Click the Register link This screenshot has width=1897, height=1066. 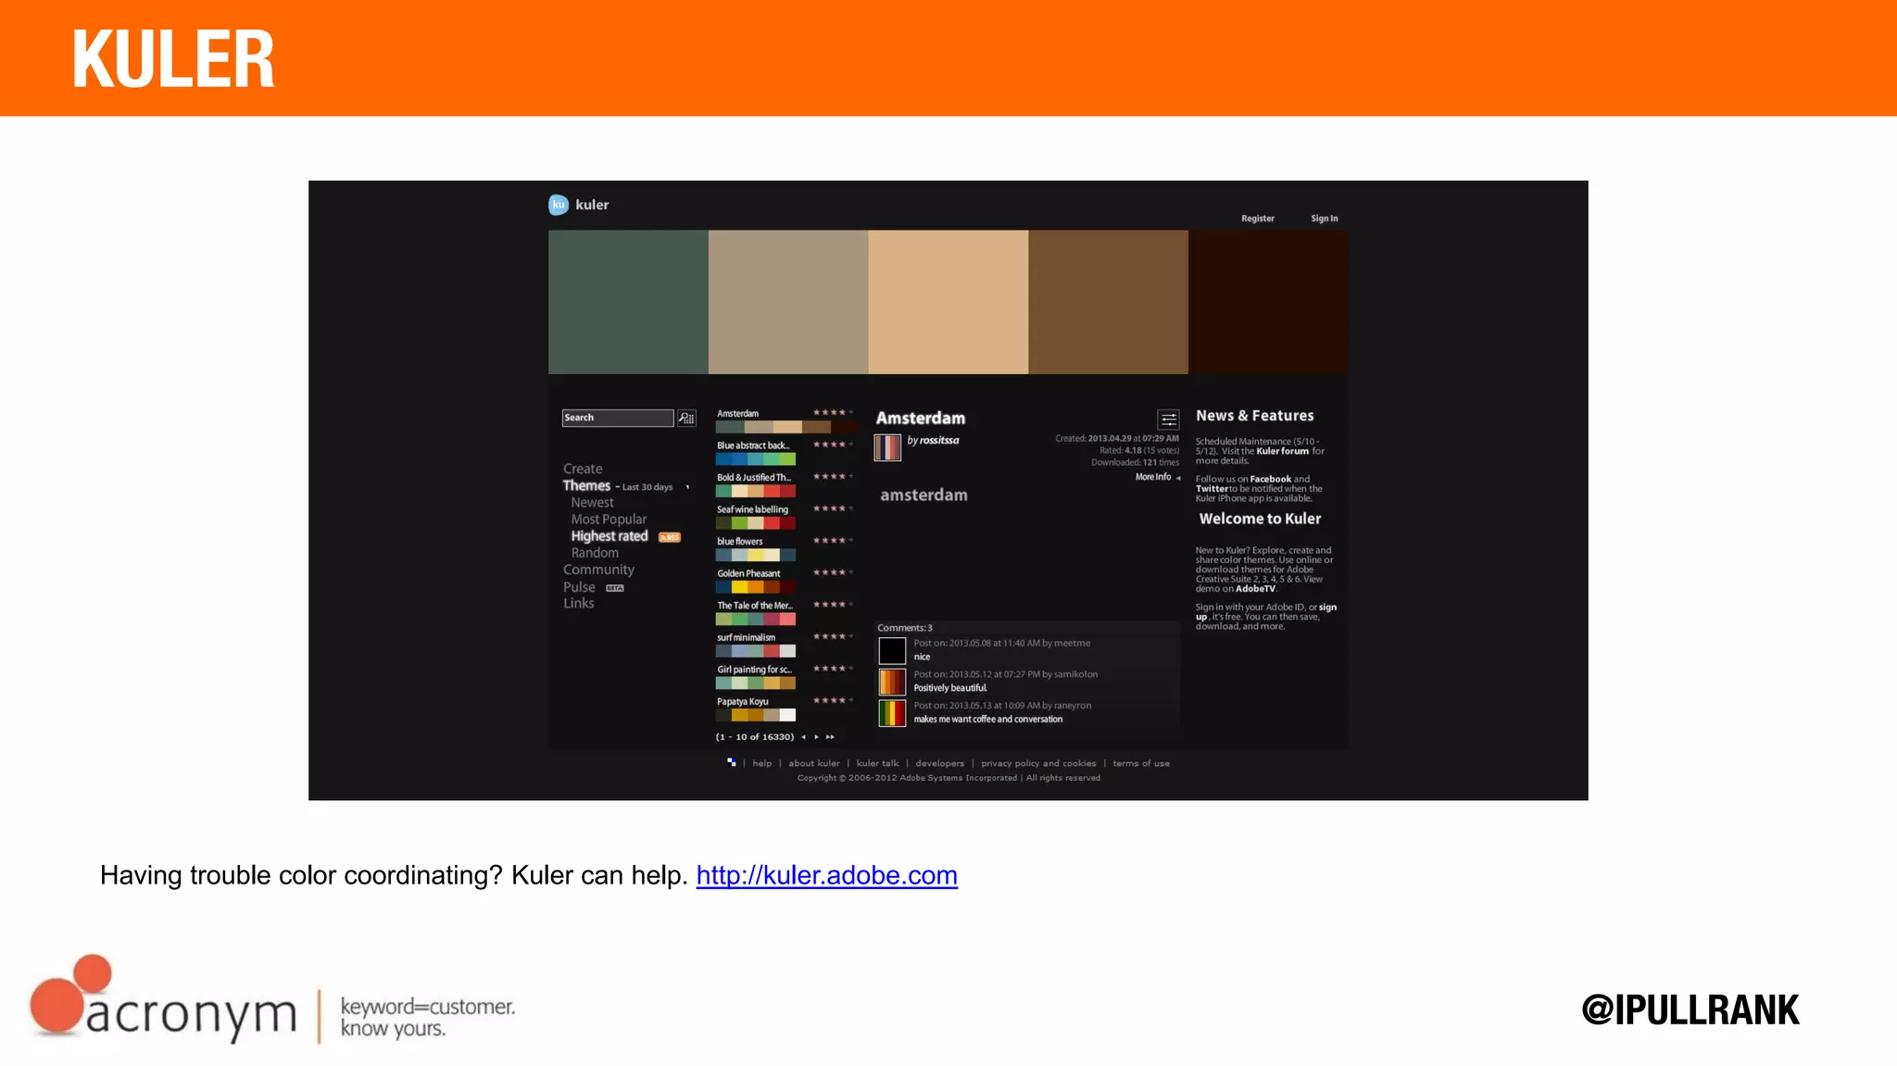1257,219
